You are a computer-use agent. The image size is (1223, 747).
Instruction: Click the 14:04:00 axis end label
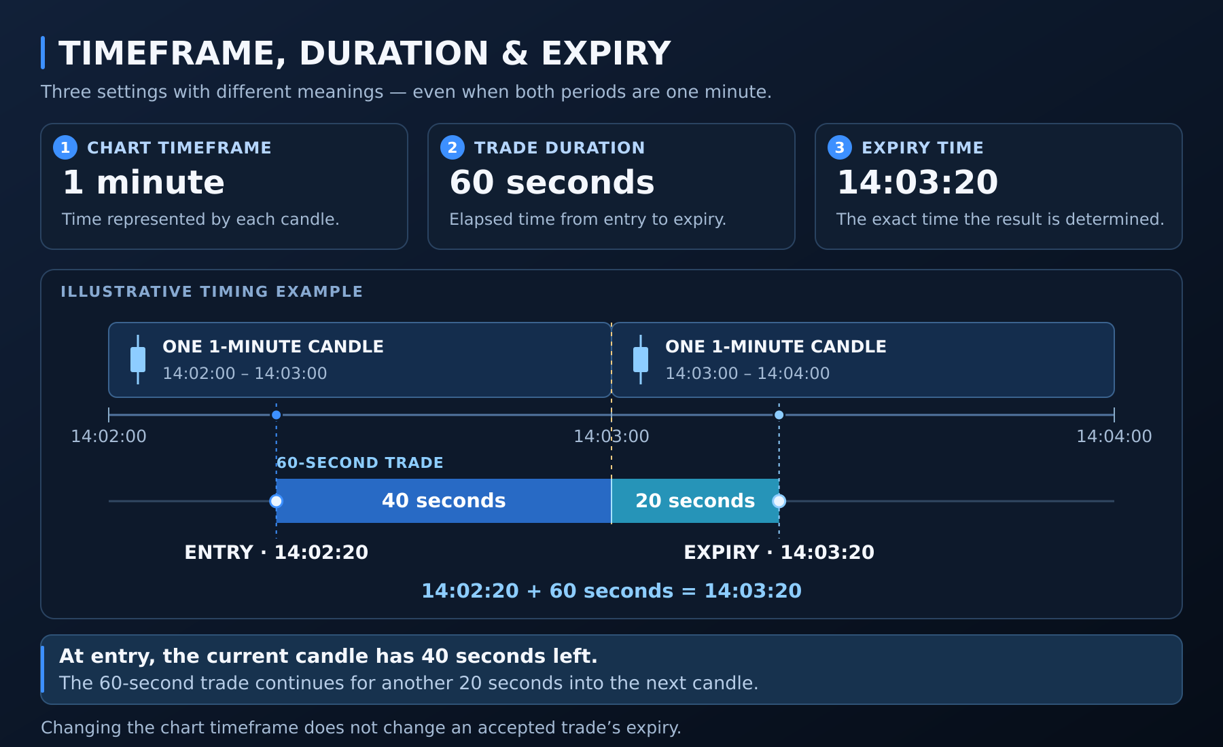pyautogui.click(x=1114, y=436)
